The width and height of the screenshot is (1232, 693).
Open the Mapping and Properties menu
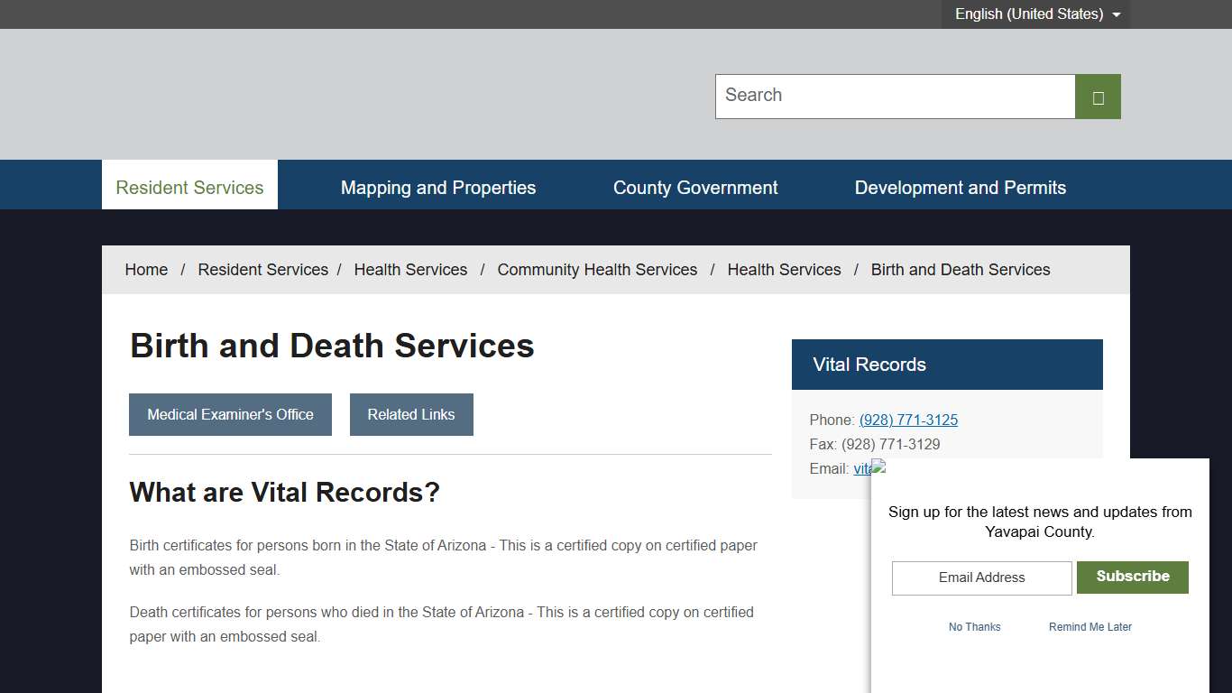click(438, 187)
